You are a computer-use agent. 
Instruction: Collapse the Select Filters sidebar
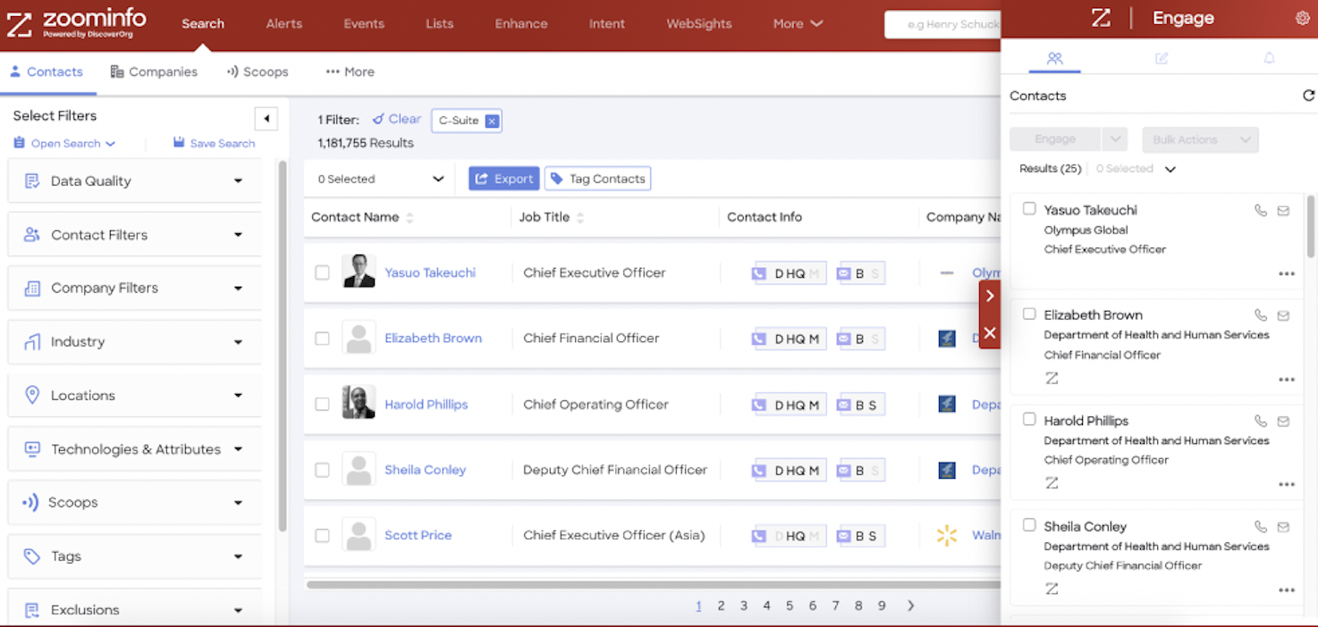(x=266, y=118)
